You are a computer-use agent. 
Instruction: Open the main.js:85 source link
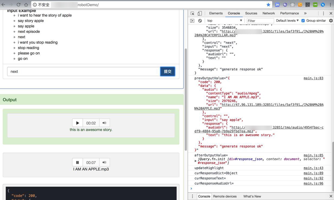pos(313,155)
